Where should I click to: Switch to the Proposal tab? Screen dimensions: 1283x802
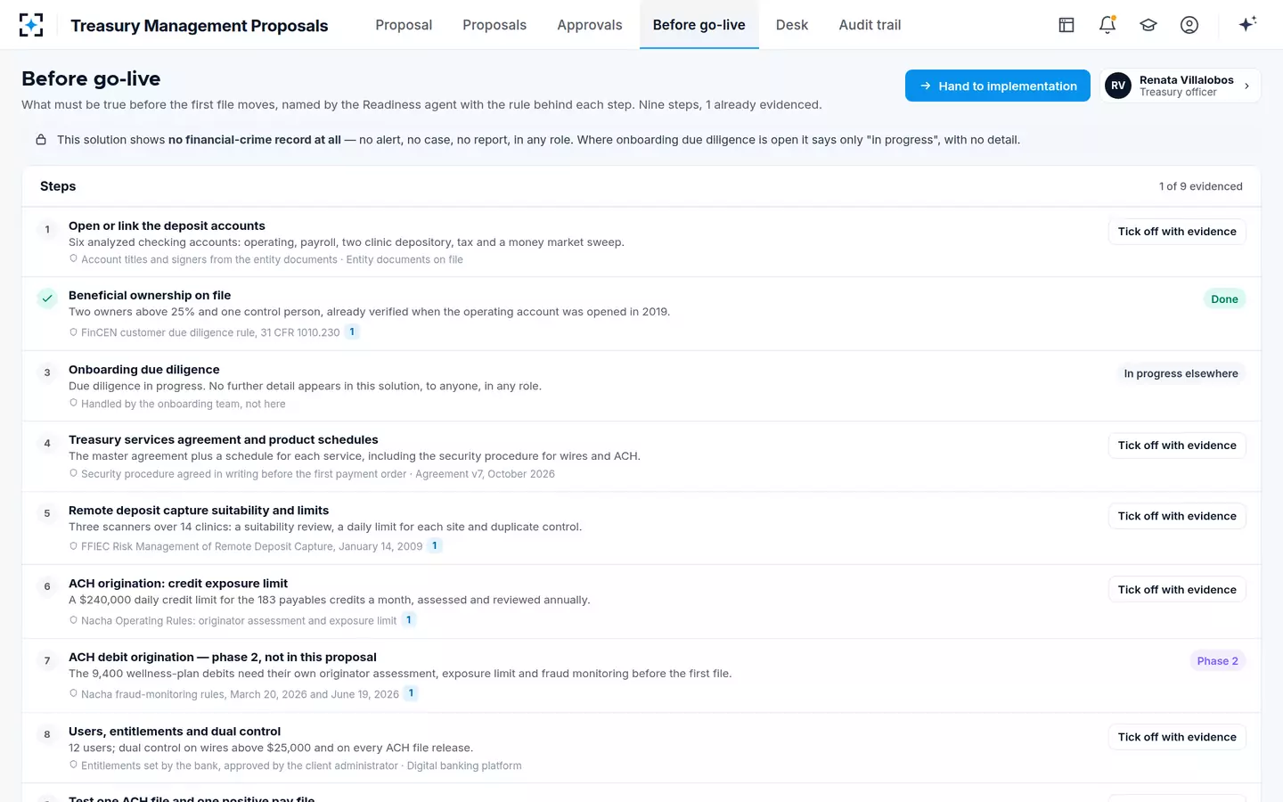(x=404, y=25)
